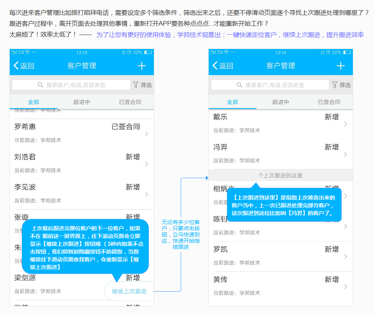Open customer 李见波
Viewport: 375px width, 315px height.
[82, 194]
